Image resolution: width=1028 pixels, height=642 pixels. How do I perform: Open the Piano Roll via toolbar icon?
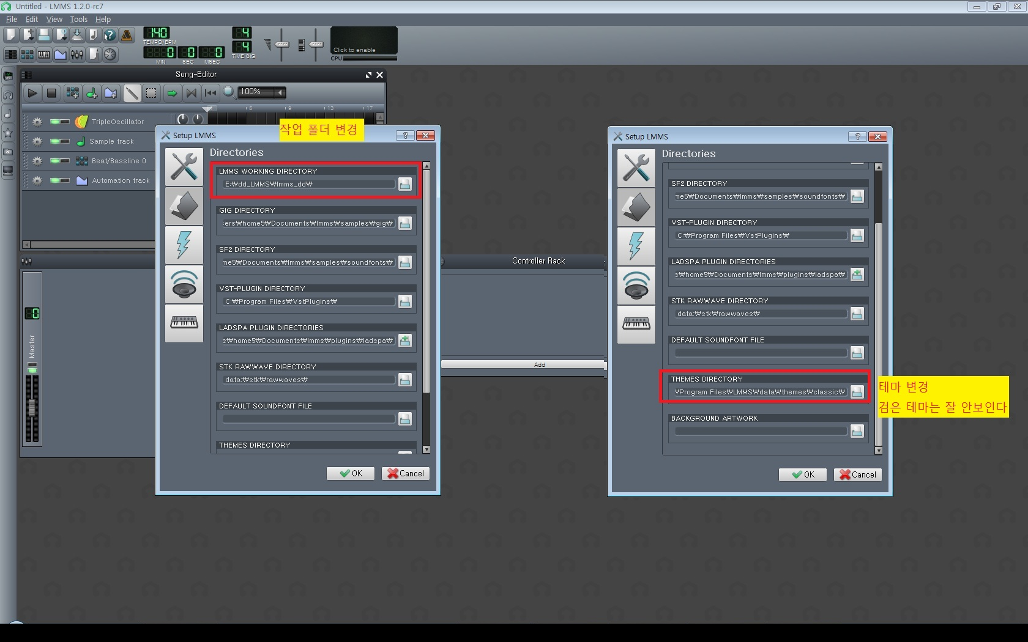tap(44, 54)
